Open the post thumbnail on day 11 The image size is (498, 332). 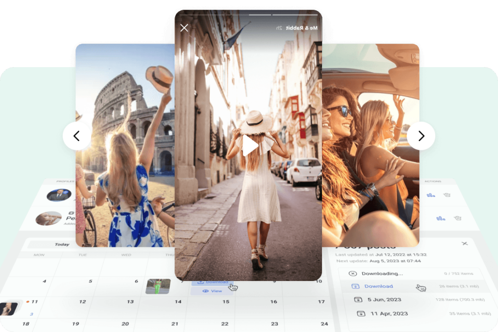[x=9, y=309]
